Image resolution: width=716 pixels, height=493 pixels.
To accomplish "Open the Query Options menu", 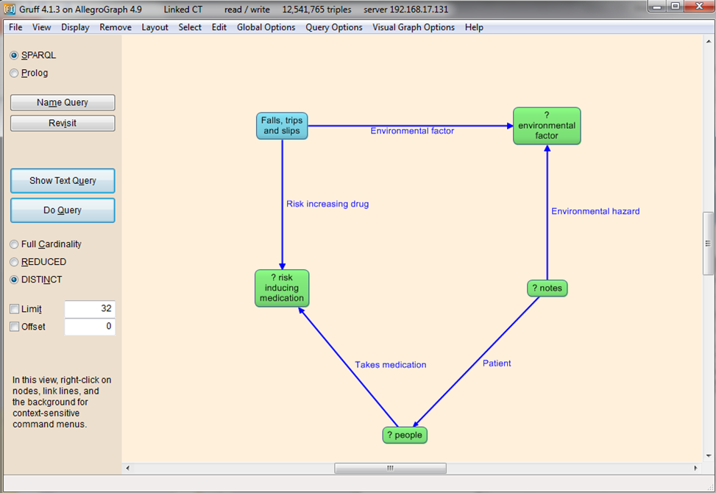I will click(x=334, y=27).
